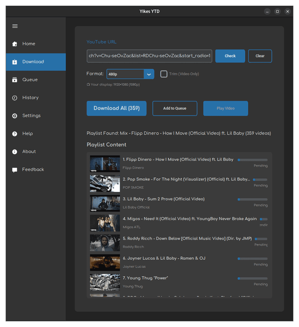Click the Feedback speech bubble icon

click(x=14, y=170)
